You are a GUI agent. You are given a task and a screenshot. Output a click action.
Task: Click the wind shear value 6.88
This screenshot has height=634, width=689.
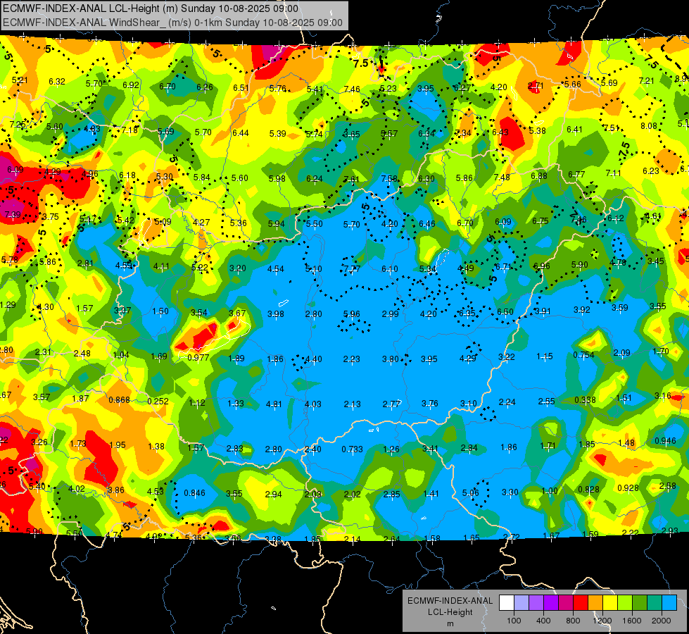pos(538,175)
